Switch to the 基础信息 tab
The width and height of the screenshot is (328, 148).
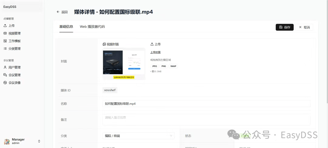66,27
